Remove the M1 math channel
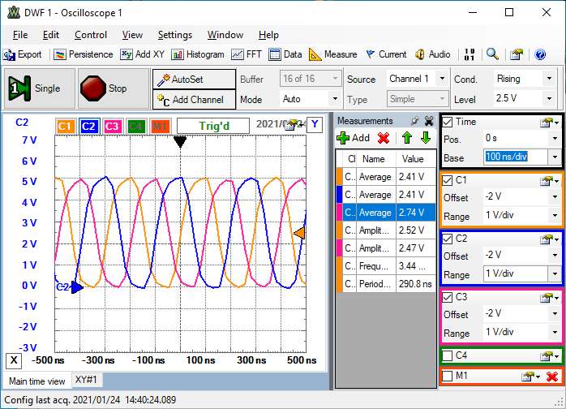 click(x=552, y=376)
